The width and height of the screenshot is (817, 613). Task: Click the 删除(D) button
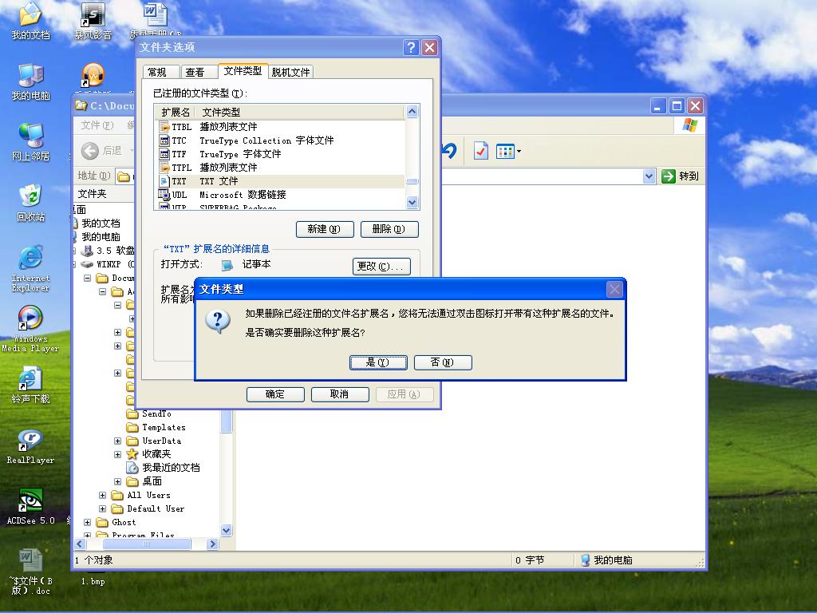tap(389, 229)
